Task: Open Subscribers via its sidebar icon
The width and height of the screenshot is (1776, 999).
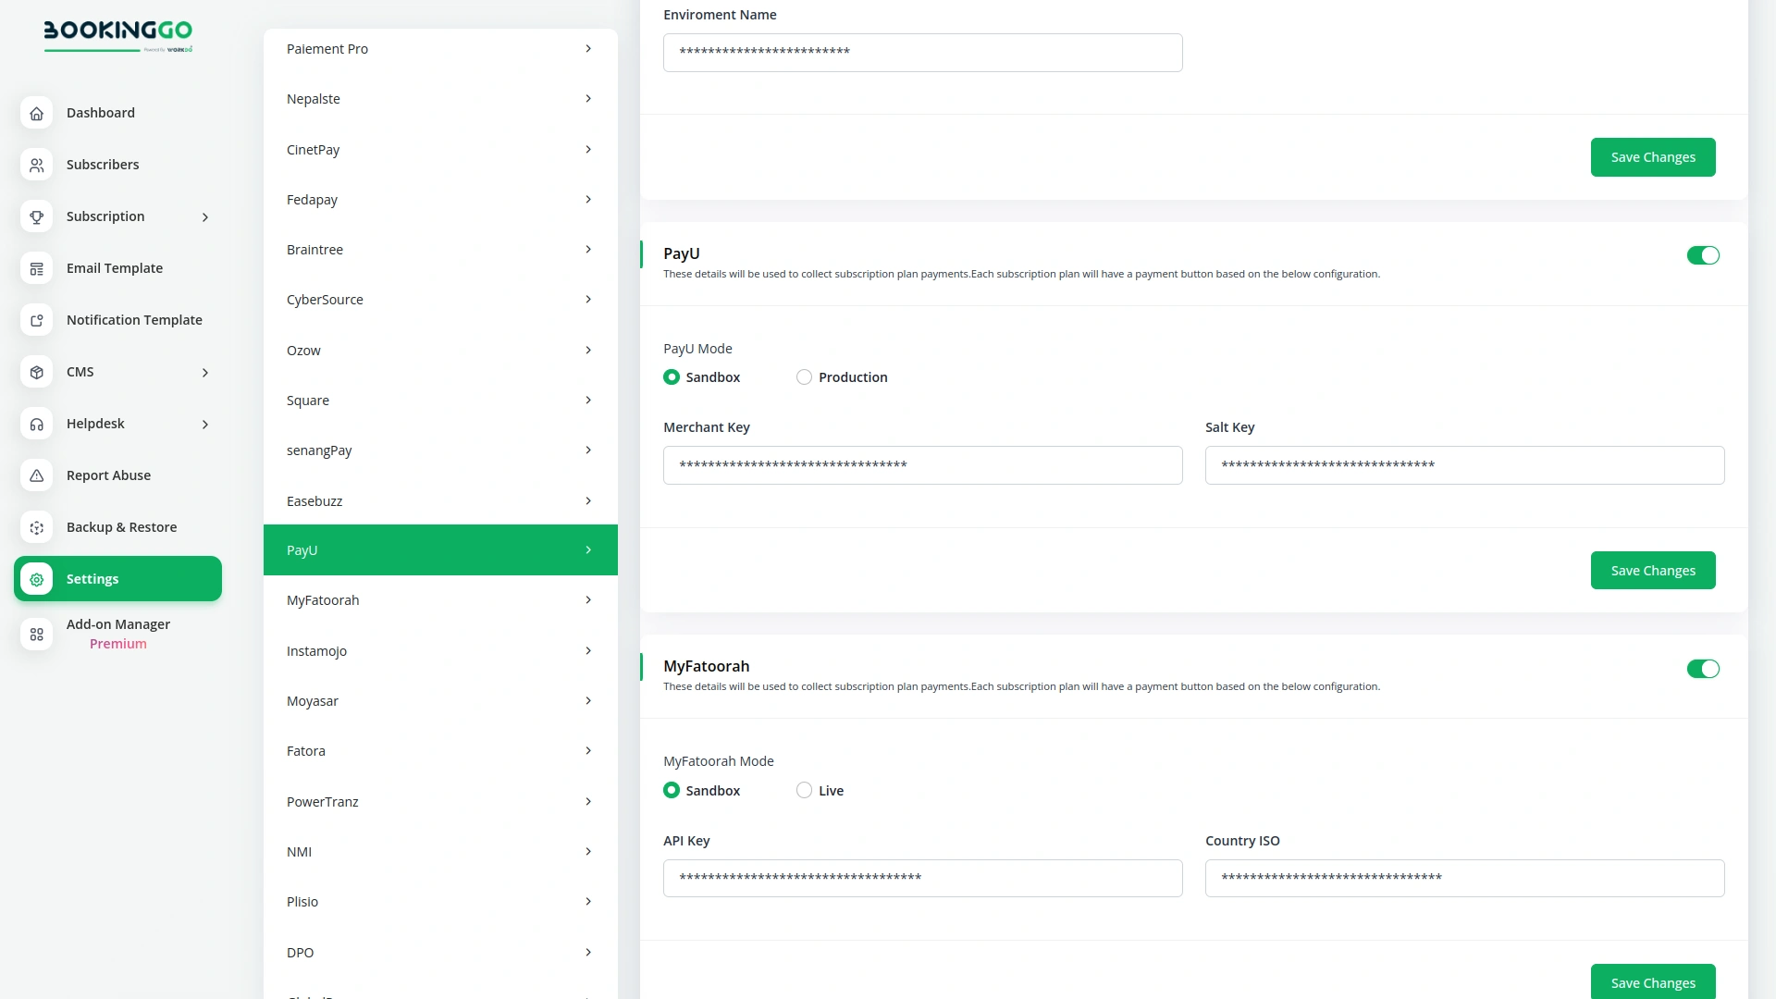Action: (x=36, y=165)
